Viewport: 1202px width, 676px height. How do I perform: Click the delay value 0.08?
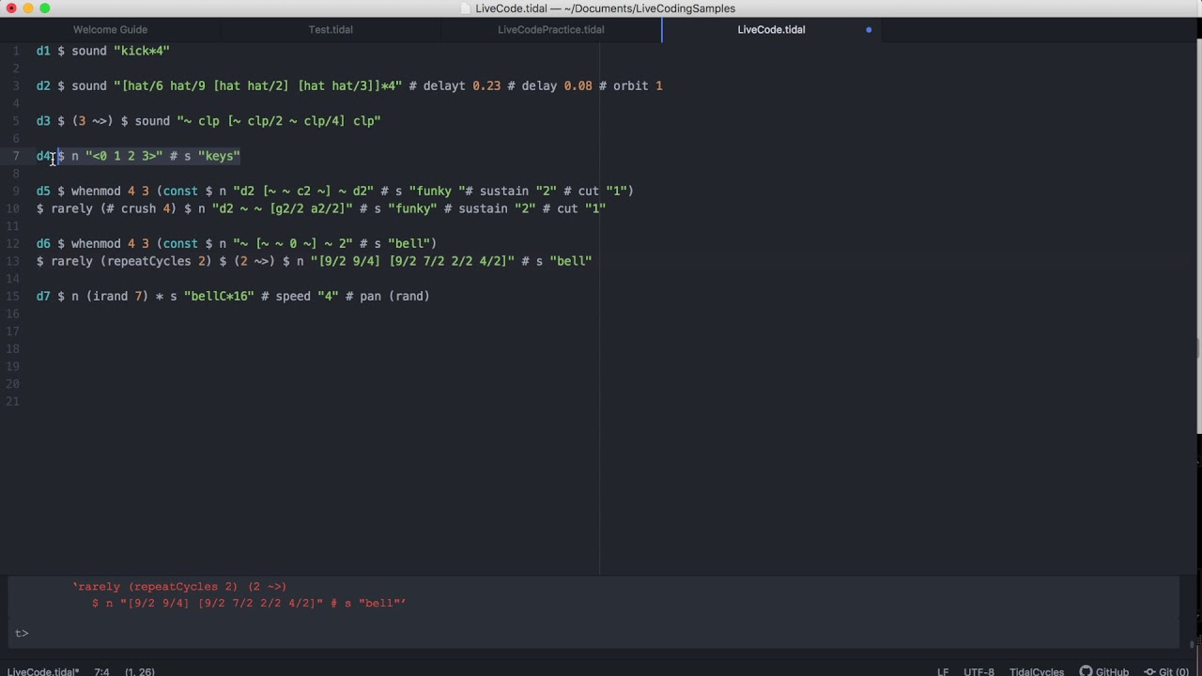[x=578, y=85]
